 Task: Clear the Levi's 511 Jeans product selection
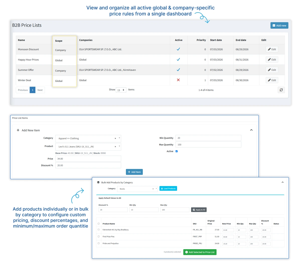pos(115,146)
